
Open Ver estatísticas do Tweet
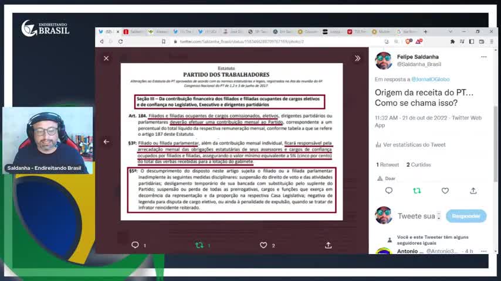coord(411,145)
